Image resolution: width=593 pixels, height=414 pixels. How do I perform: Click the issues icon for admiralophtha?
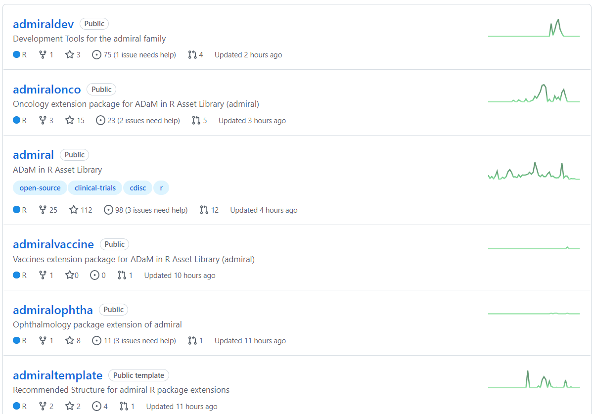(97, 341)
